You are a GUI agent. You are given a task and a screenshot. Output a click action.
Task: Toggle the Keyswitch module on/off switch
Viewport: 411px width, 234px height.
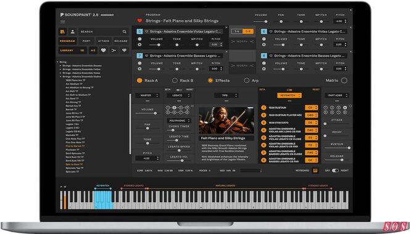pos(289,90)
